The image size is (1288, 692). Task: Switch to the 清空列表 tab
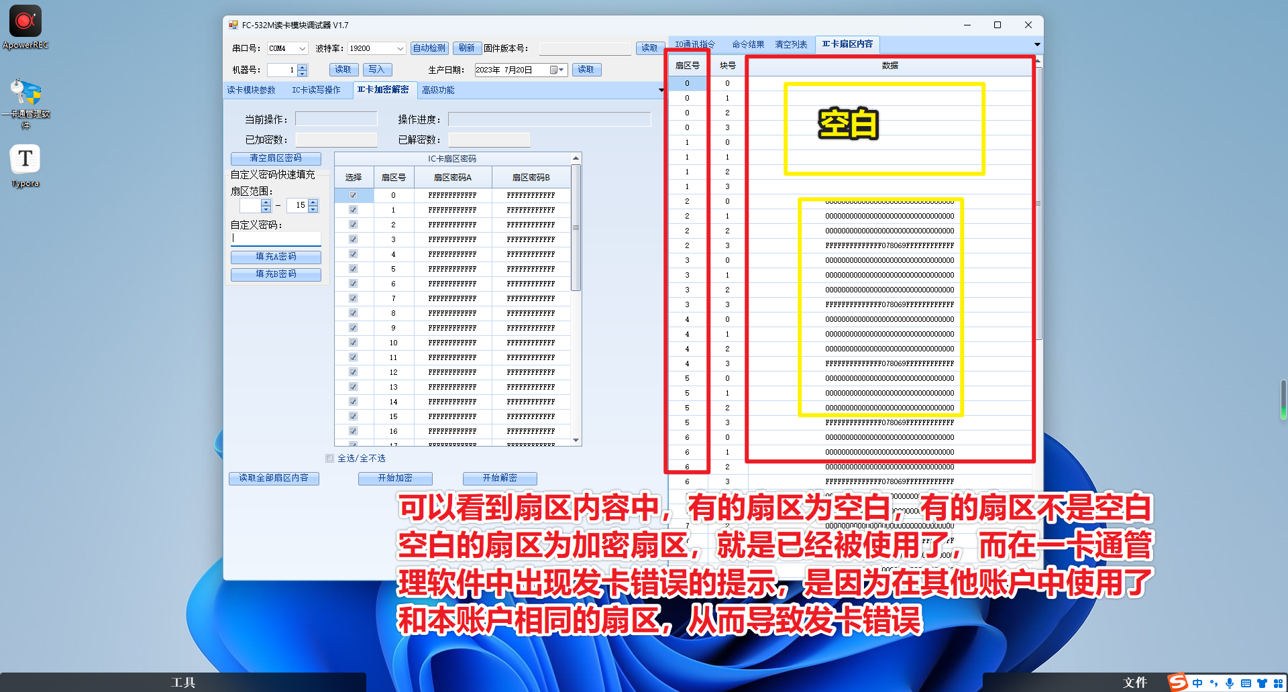pos(791,44)
